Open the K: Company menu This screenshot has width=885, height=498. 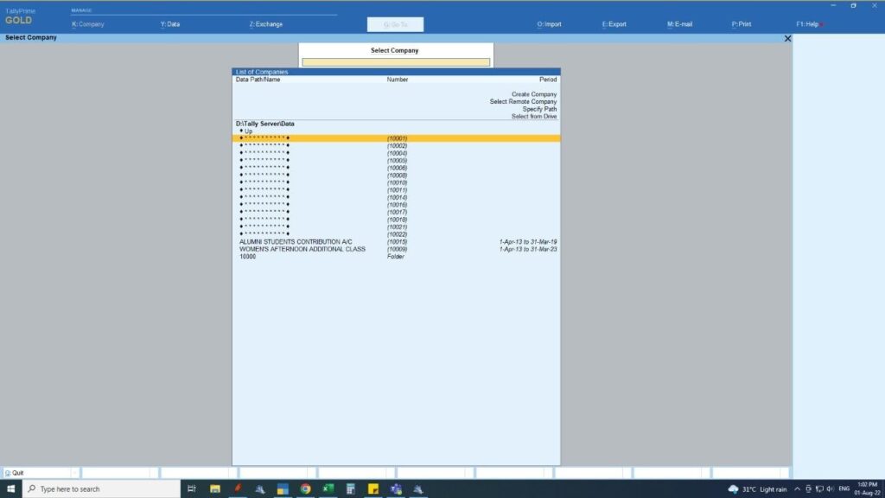(88, 24)
